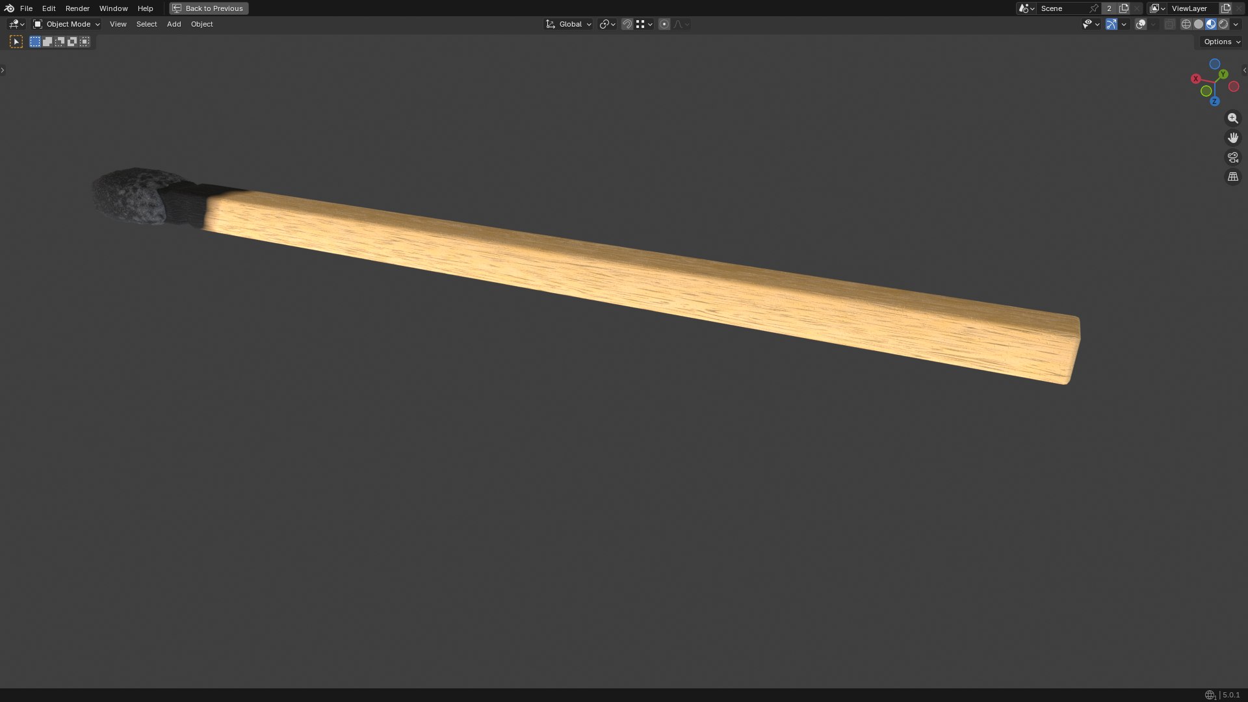Image resolution: width=1248 pixels, height=702 pixels.
Task: Open the Help menu
Action: [145, 8]
